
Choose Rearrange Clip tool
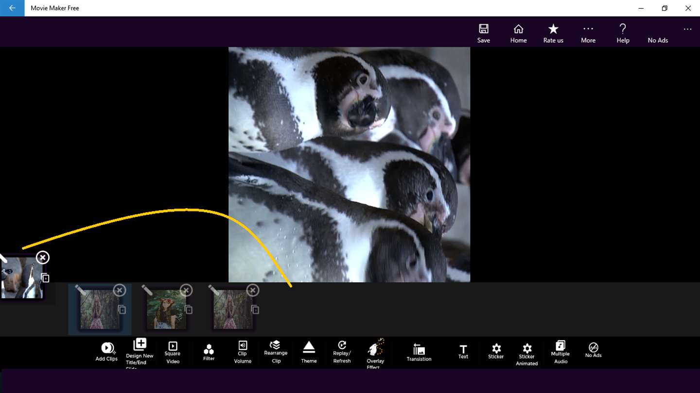[276, 352]
